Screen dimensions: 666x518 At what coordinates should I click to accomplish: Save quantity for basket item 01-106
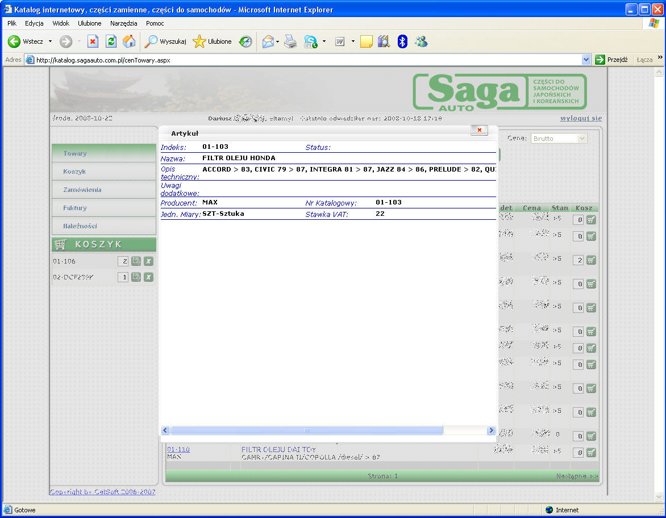coord(136,261)
